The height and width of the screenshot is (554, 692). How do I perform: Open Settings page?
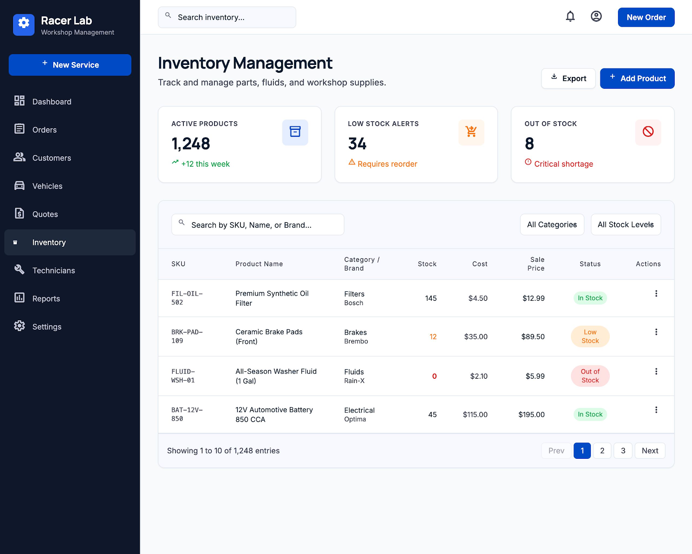(70, 327)
